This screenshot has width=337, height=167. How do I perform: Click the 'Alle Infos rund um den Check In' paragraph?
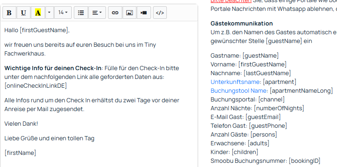coord(92,105)
